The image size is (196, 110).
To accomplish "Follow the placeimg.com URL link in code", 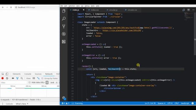I will 133,28.
